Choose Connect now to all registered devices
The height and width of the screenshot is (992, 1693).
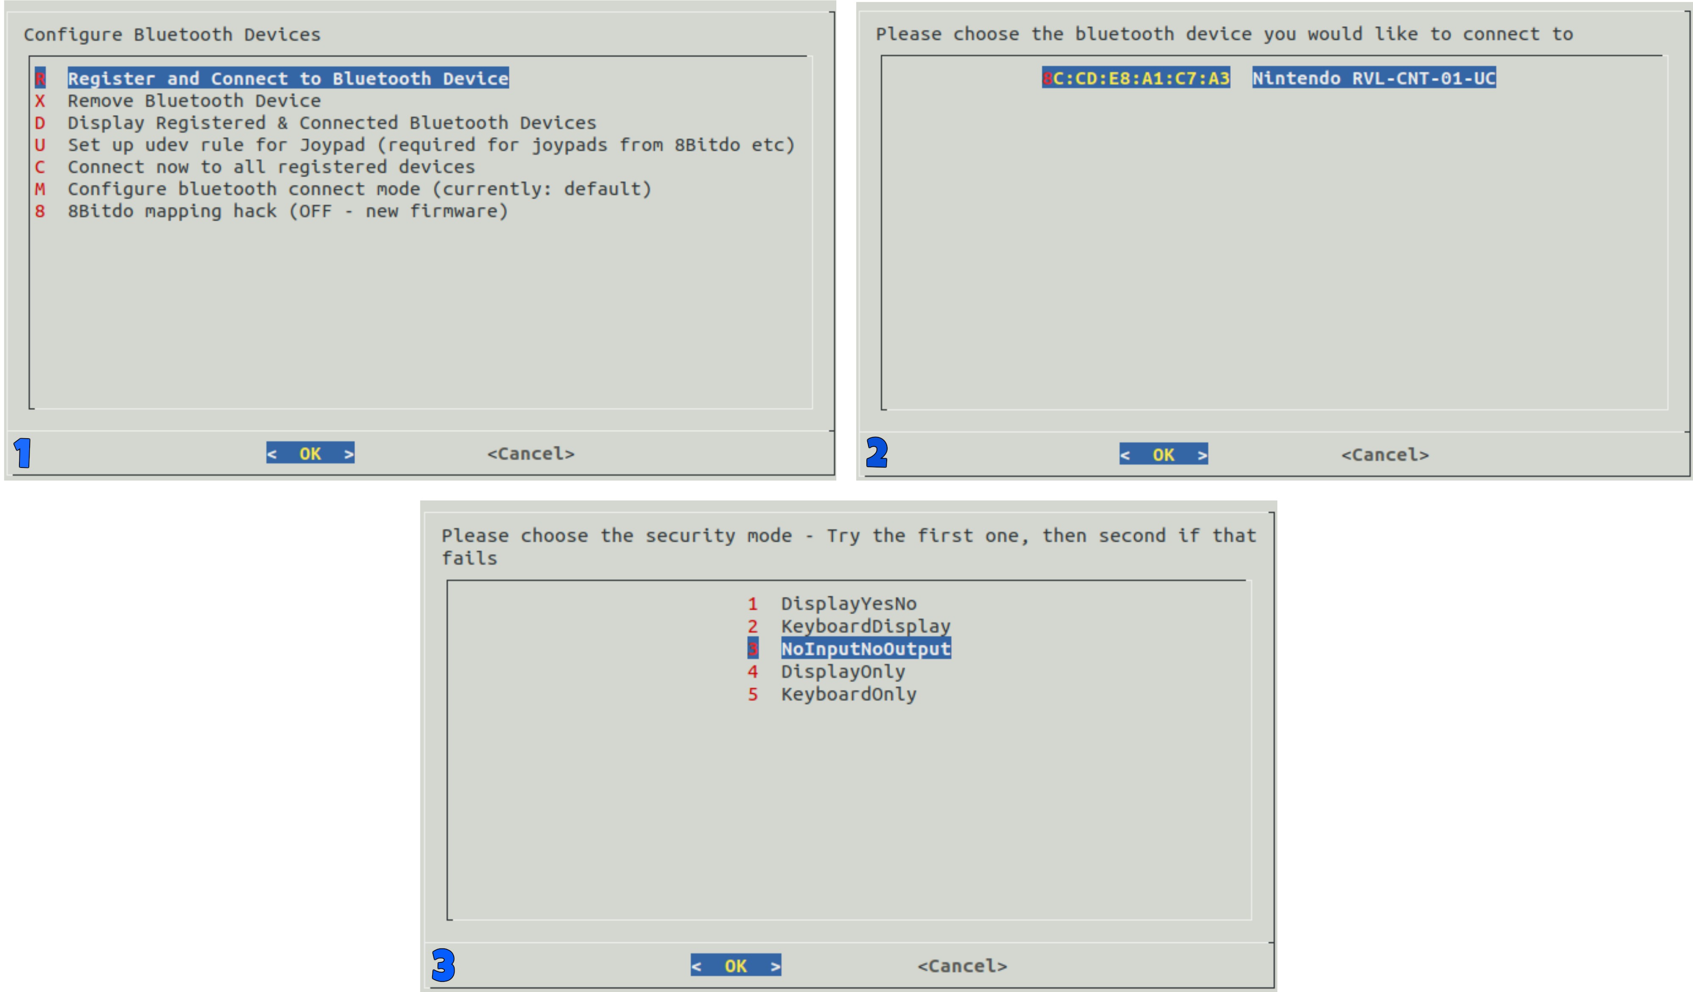(x=271, y=167)
